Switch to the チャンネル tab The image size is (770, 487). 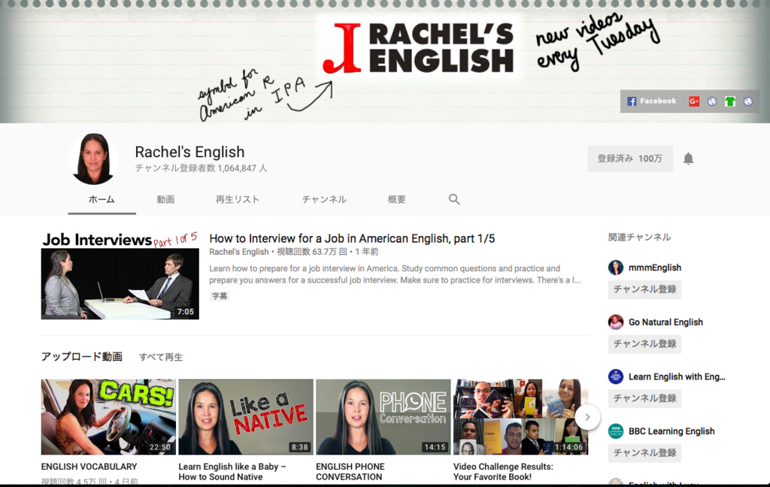(x=324, y=199)
